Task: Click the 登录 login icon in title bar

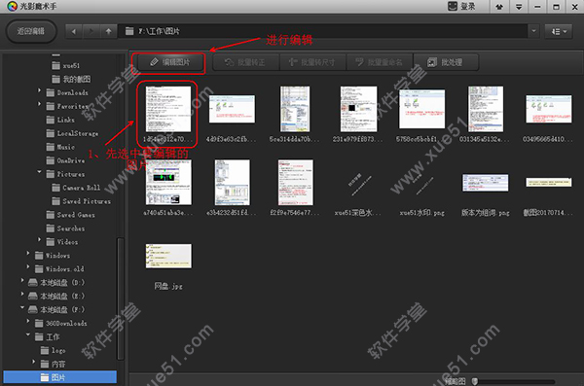Action: (x=453, y=7)
